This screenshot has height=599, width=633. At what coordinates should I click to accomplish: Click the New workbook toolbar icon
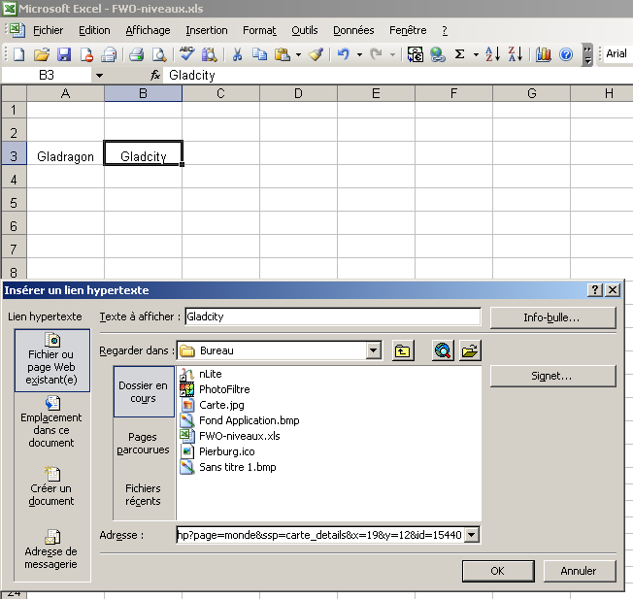tap(19, 54)
